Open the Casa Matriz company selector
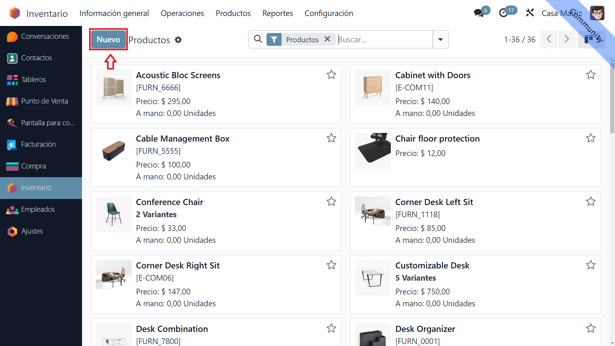 pos(562,13)
